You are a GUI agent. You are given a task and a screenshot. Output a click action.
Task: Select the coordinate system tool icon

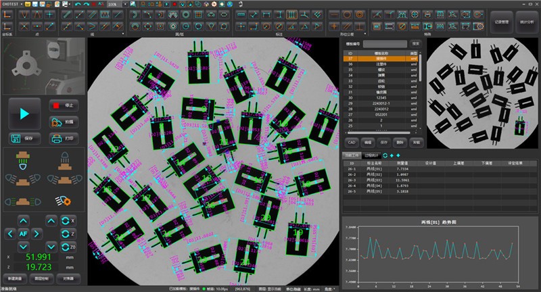click(7, 14)
